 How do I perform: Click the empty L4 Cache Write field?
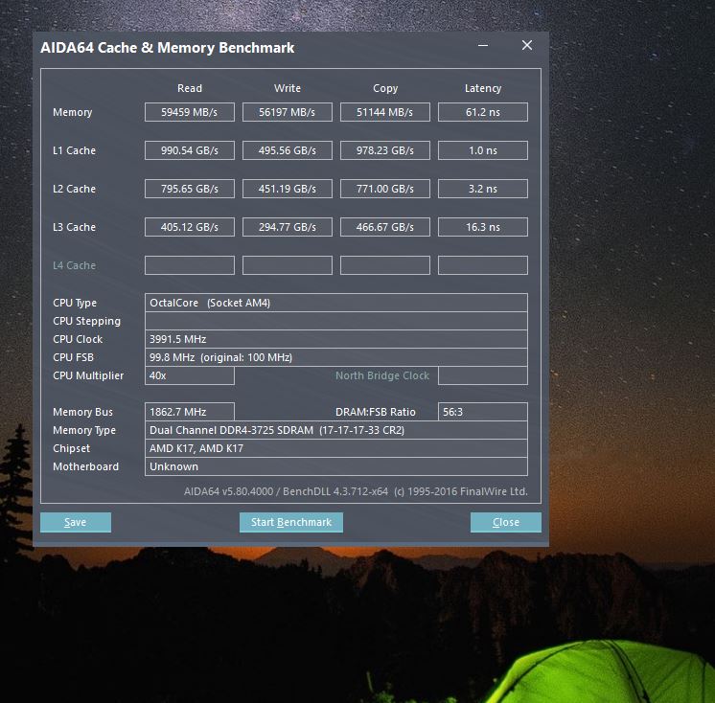(x=288, y=265)
